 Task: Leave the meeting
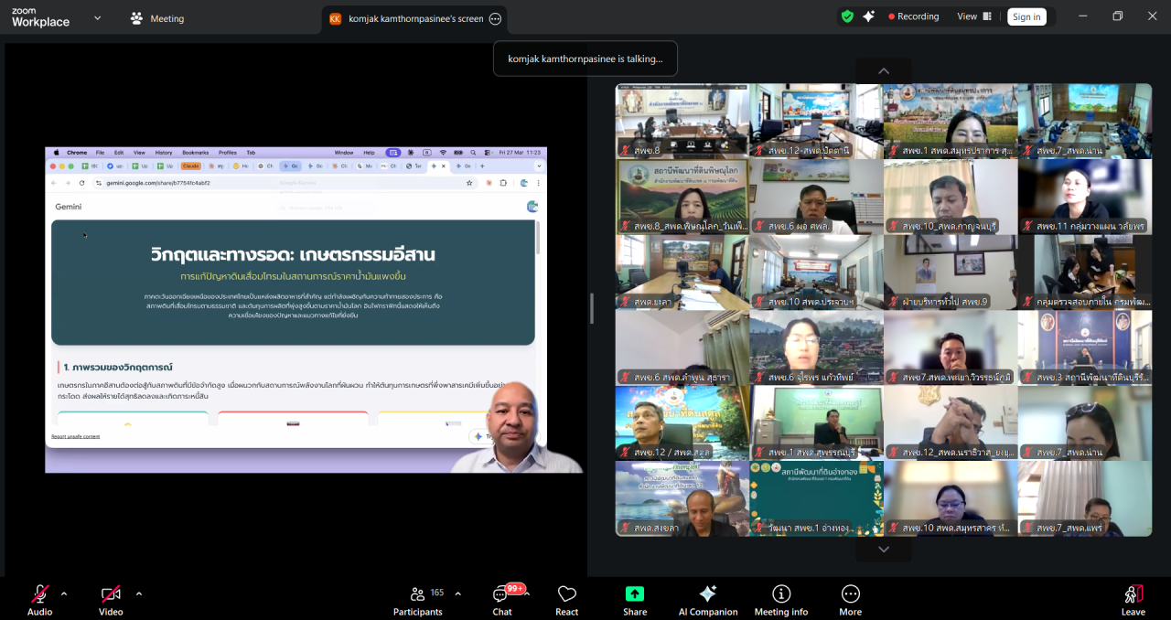point(1133,599)
